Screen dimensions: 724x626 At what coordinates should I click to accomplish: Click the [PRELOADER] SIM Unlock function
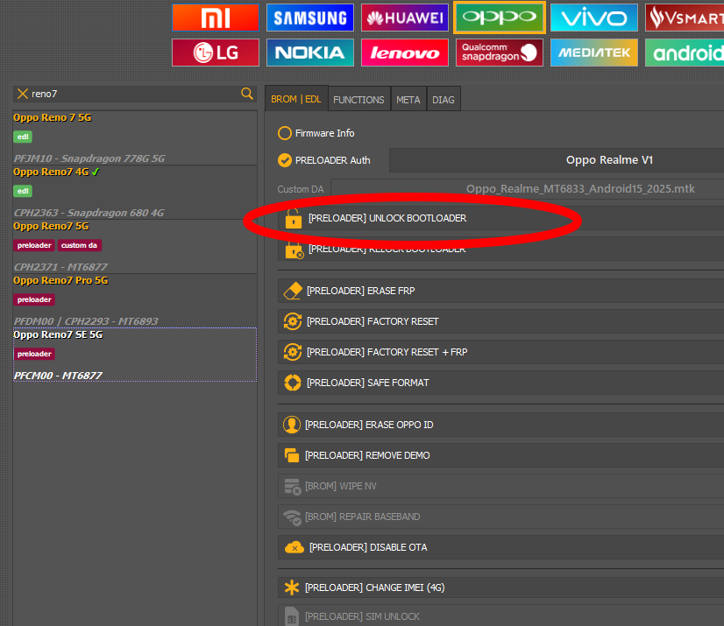click(x=501, y=615)
